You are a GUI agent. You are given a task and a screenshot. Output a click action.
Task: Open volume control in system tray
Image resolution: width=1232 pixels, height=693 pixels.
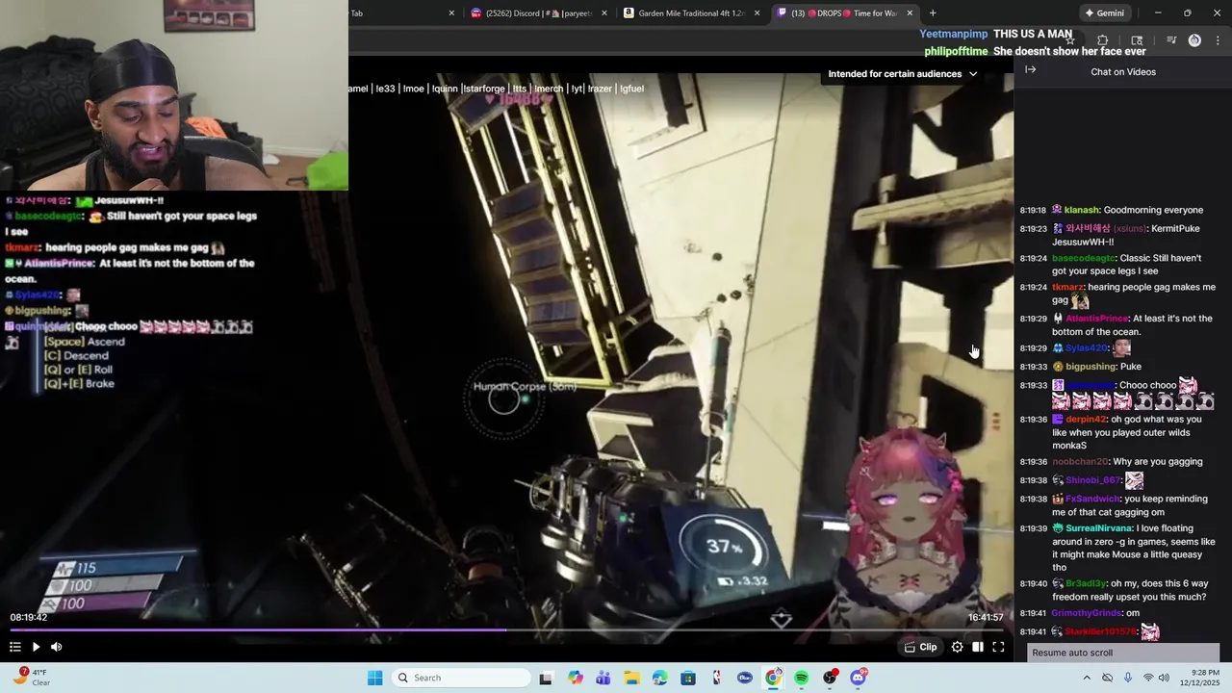[1164, 678]
